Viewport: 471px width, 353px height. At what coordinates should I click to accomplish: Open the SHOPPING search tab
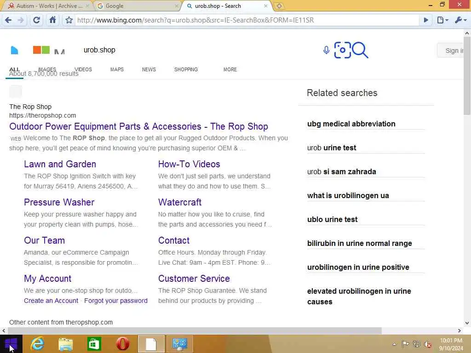[186, 69]
